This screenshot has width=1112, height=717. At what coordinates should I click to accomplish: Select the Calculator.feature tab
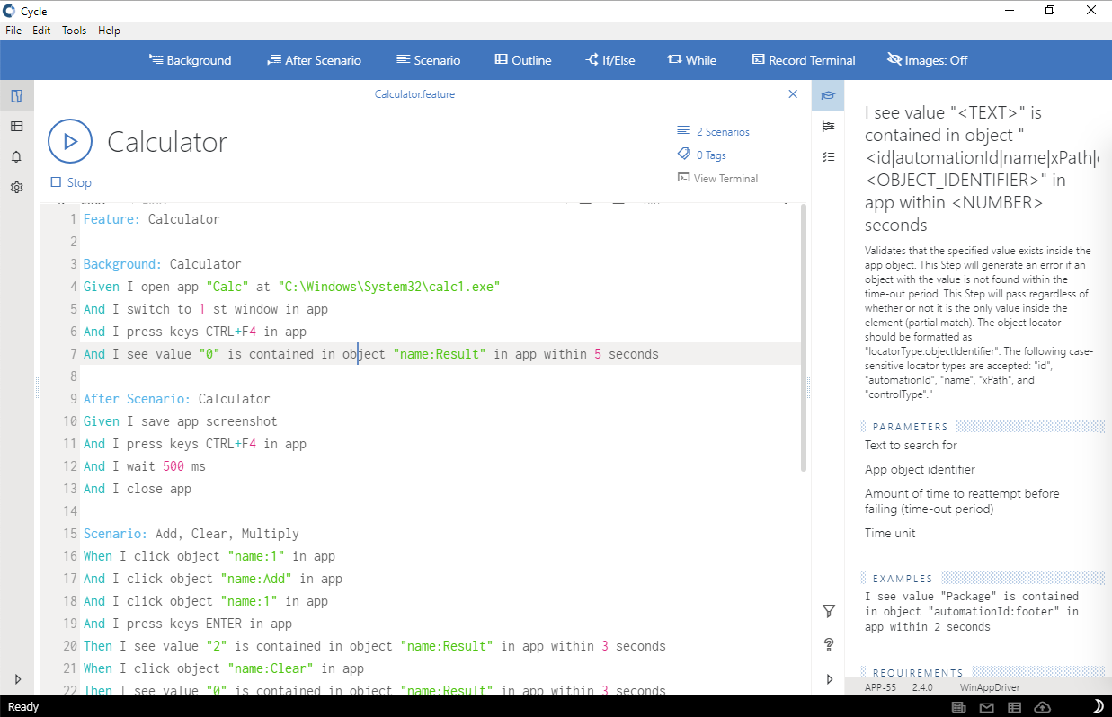tap(414, 93)
